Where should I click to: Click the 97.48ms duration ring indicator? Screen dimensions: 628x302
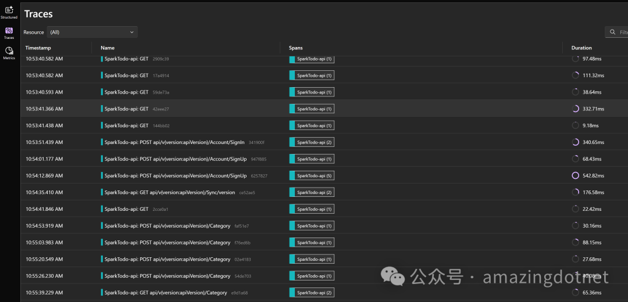tap(576, 59)
